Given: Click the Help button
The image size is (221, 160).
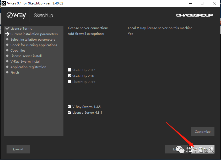Looking at the screenshot, I should (x=176, y=149).
